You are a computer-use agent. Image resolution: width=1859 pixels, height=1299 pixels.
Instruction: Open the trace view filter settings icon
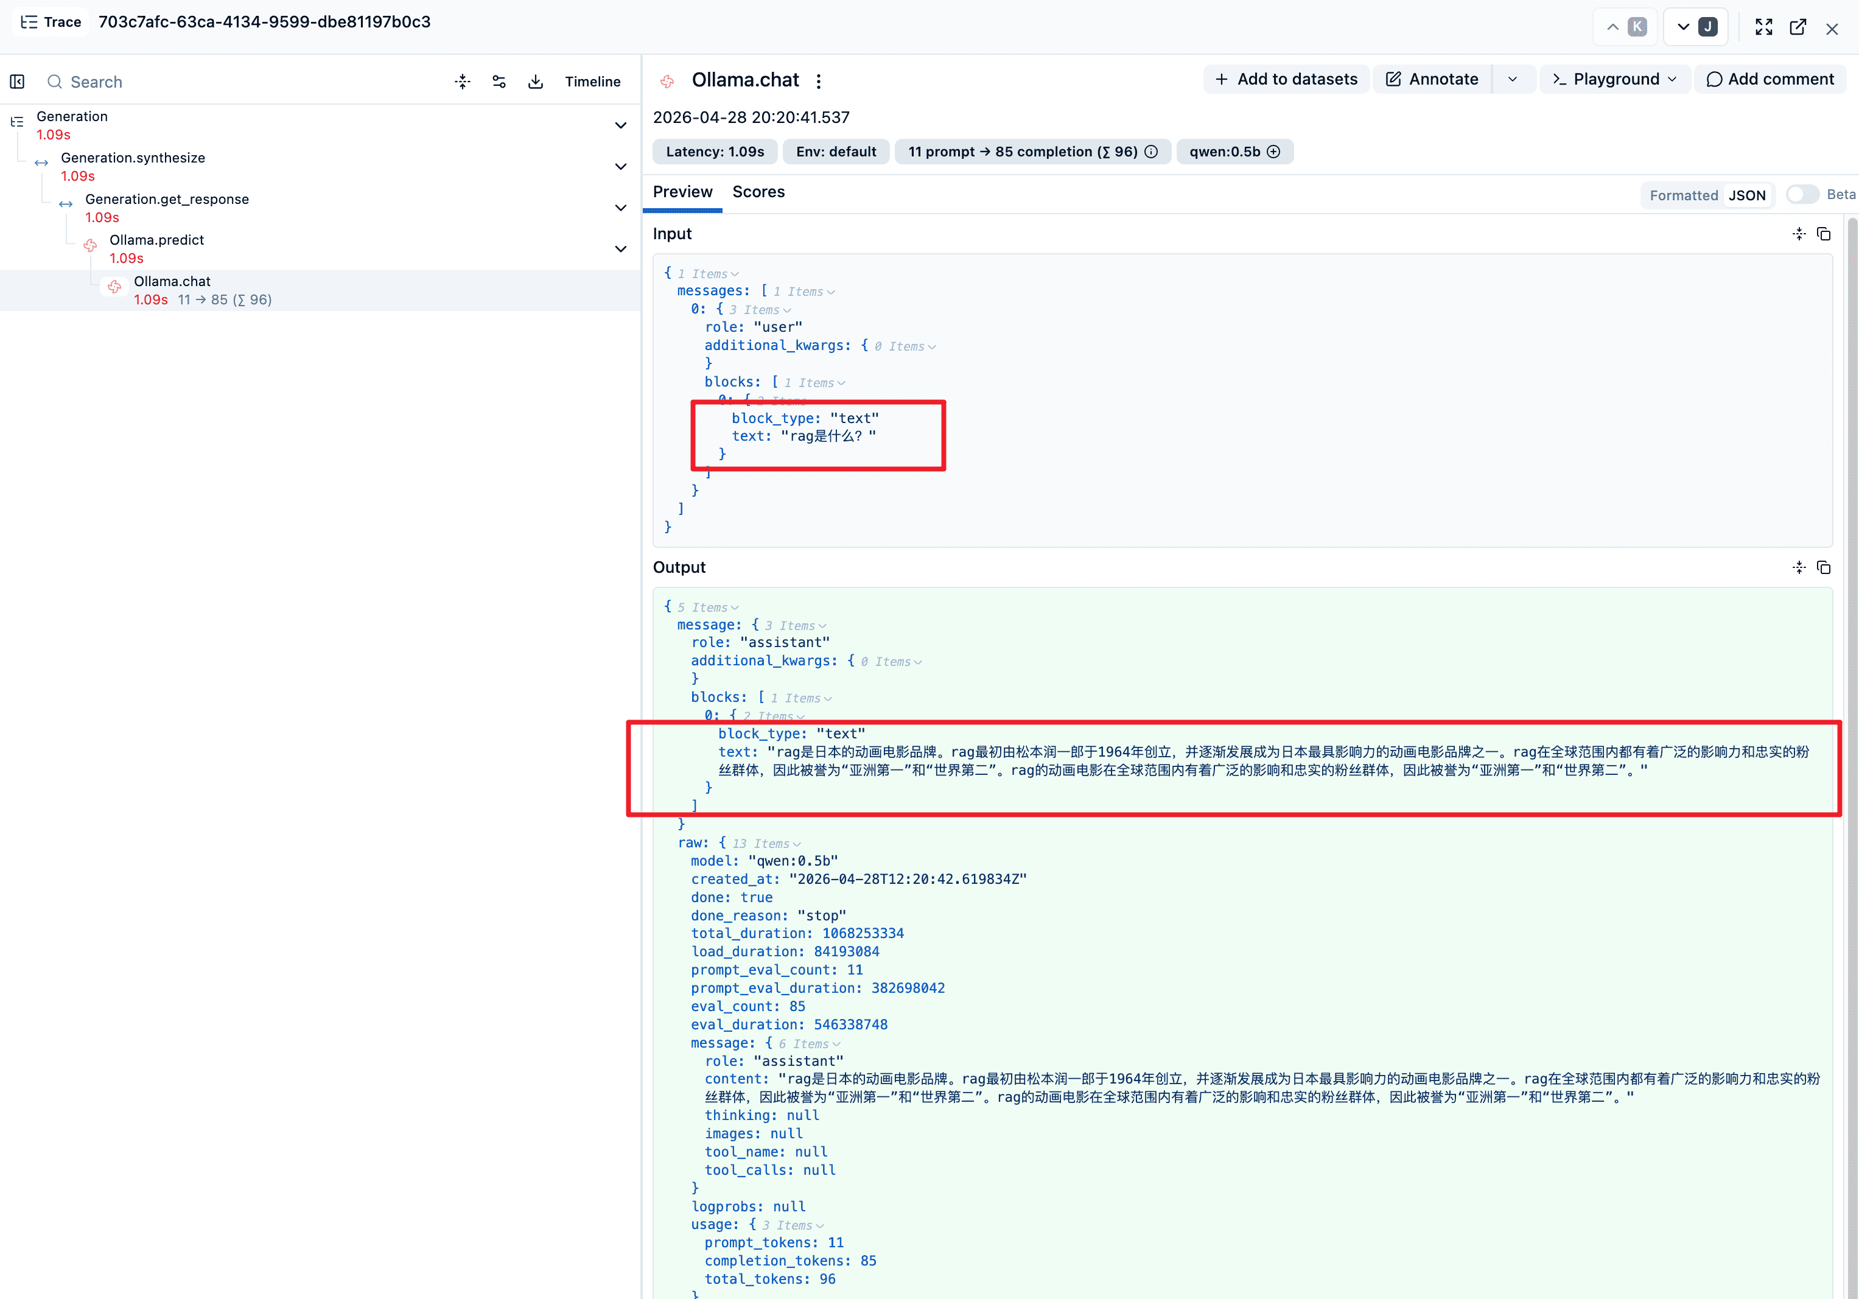tap(499, 82)
